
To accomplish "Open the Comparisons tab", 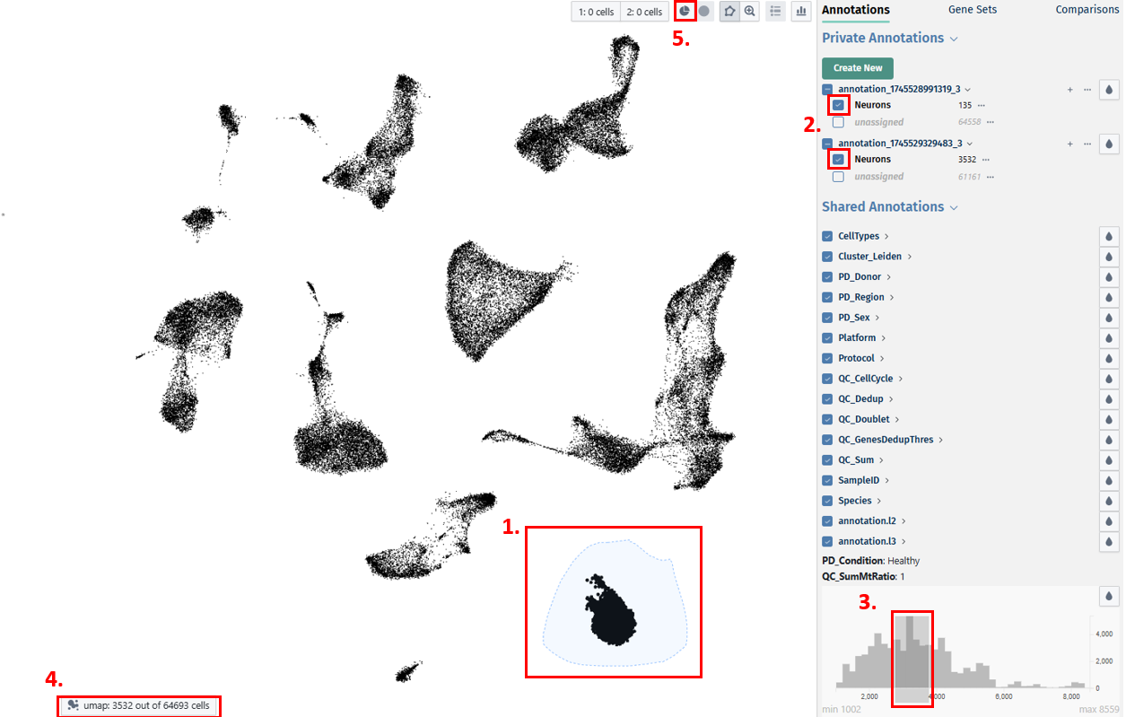I will pyautogui.click(x=1087, y=10).
